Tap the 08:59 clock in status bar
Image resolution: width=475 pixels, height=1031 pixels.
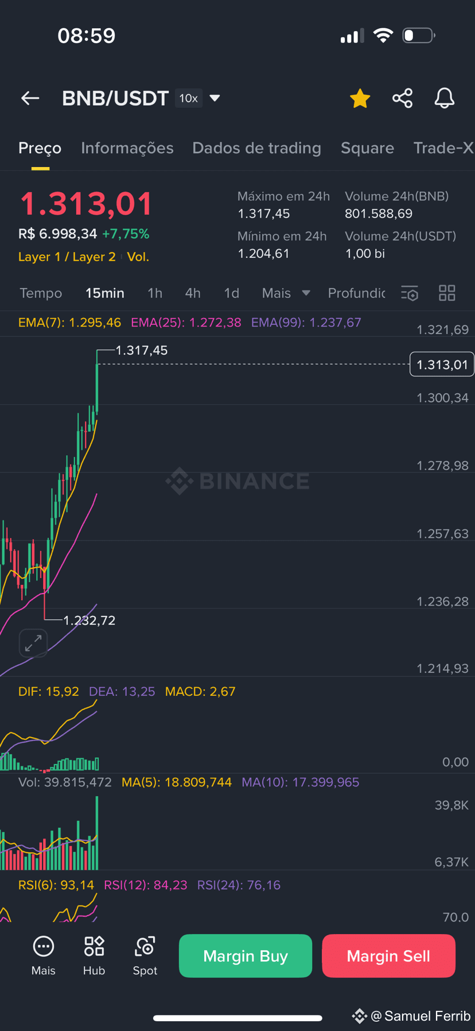(x=87, y=36)
